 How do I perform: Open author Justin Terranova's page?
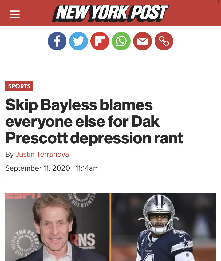click(42, 154)
